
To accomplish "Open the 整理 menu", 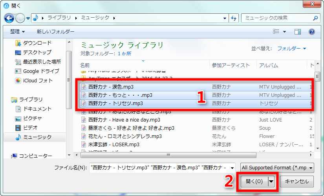I will 18,32.
